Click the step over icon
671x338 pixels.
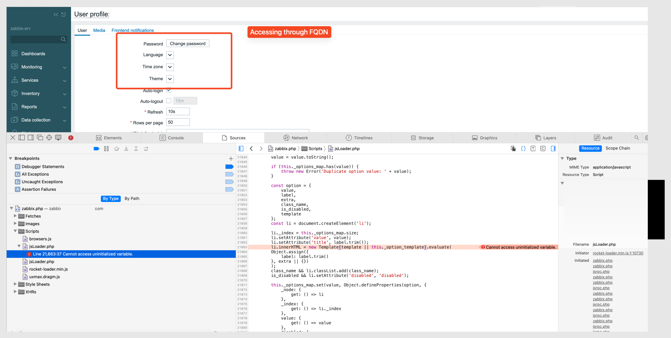116,149
